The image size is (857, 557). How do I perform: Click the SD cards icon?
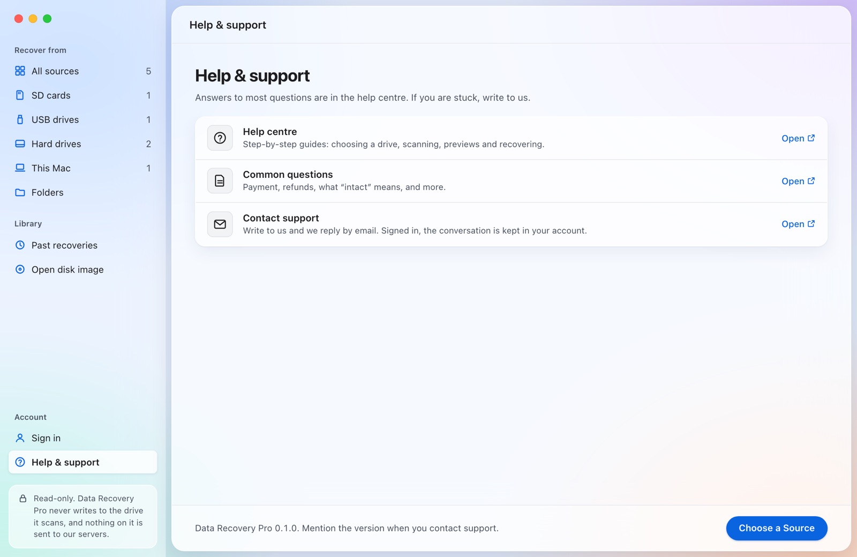(x=20, y=95)
